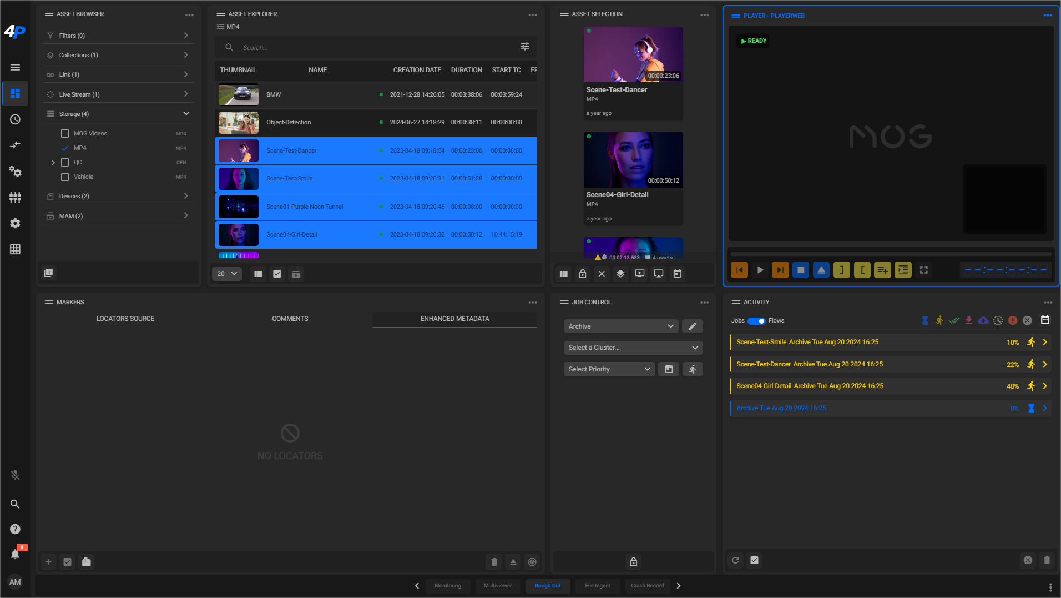Click the muted microphone icon
Viewport: 1061px width, 598px height.
coord(15,475)
